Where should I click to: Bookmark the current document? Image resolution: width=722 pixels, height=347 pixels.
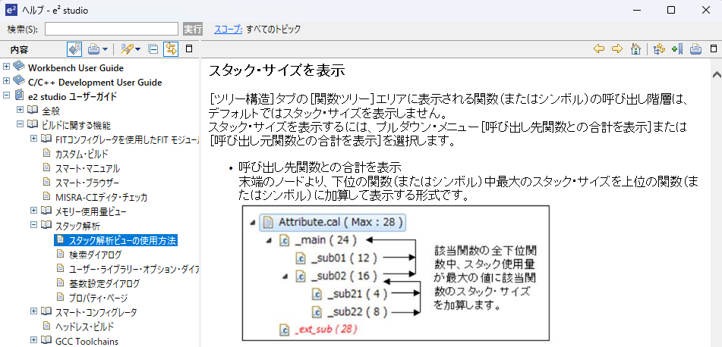pyautogui.click(x=677, y=48)
